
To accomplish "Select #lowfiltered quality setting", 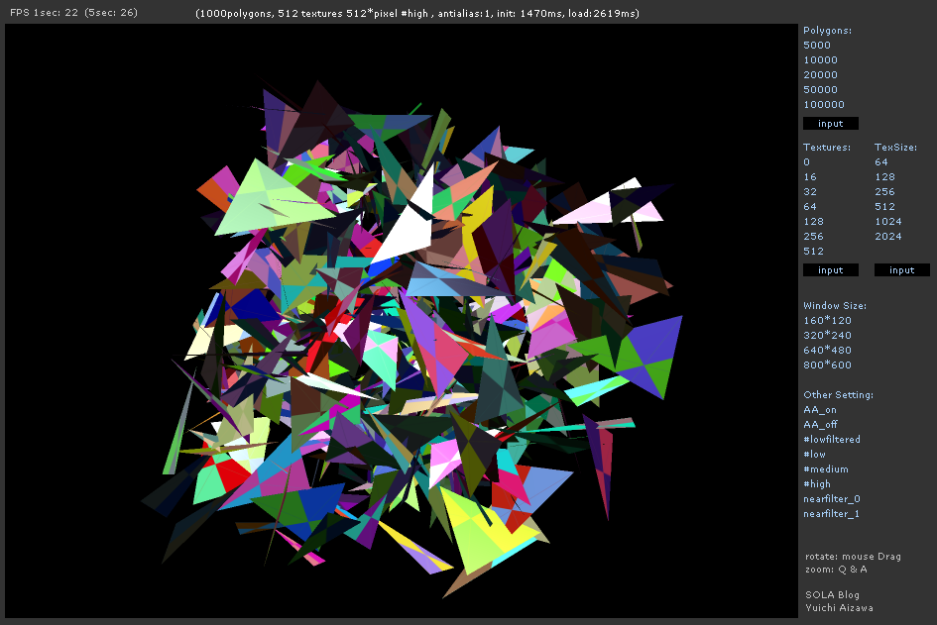I will [x=832, y=440].
